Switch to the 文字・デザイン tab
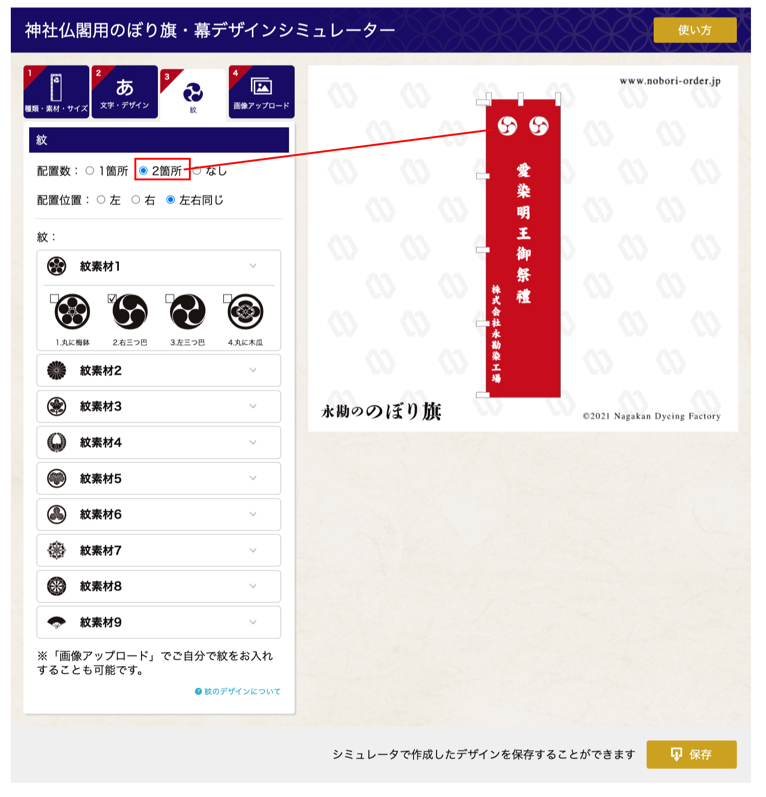This screenshot has width=766, height=797. (x=125, y=92)
